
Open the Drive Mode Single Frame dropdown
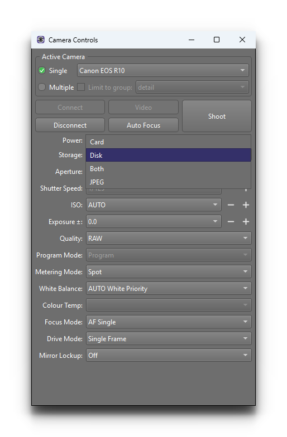(169, 339)
